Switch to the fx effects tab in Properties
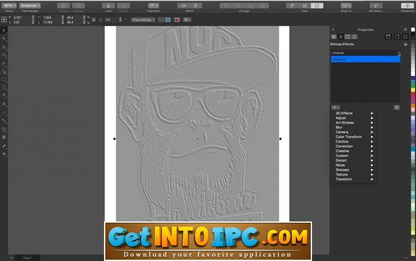Viewport: 416px width, 261px height. click(341, 37)
